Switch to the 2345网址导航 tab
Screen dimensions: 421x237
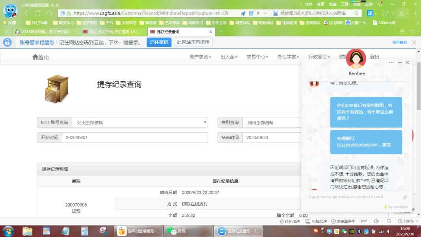(x=43, y=32)
